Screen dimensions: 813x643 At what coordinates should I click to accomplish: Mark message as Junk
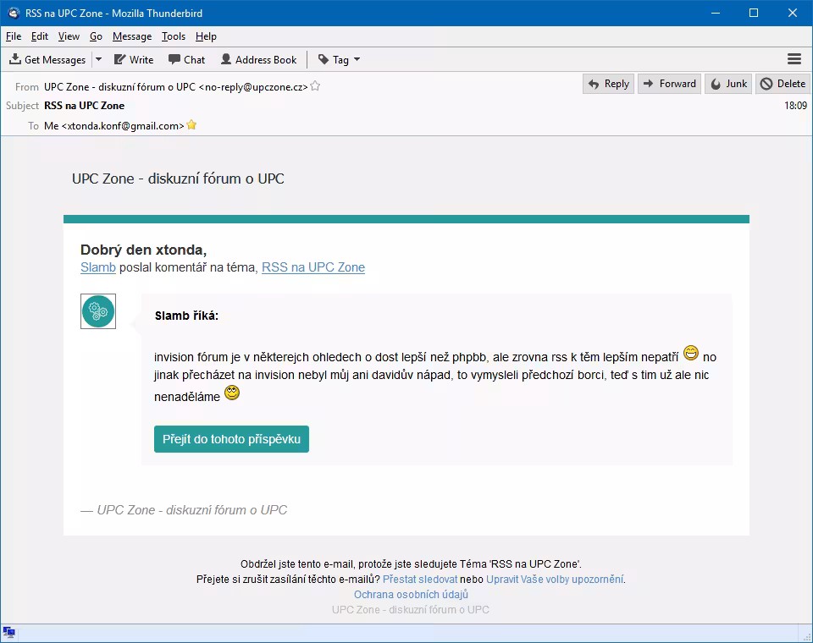(x=728, y=84)
